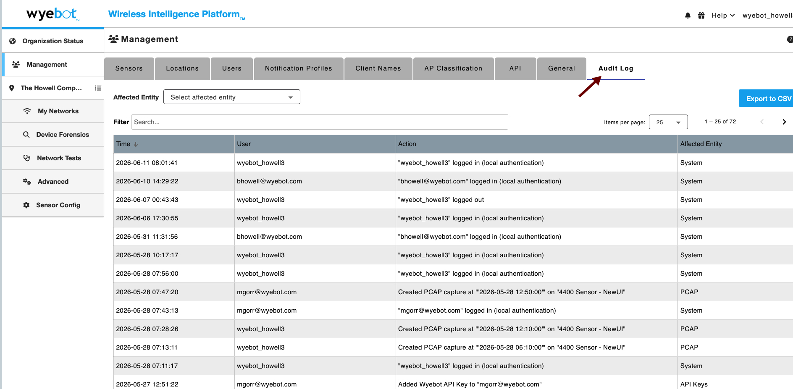This screenshot has width=793, height=389.
Task: Open the Items per page dropdown
Action: click(668, 122)
